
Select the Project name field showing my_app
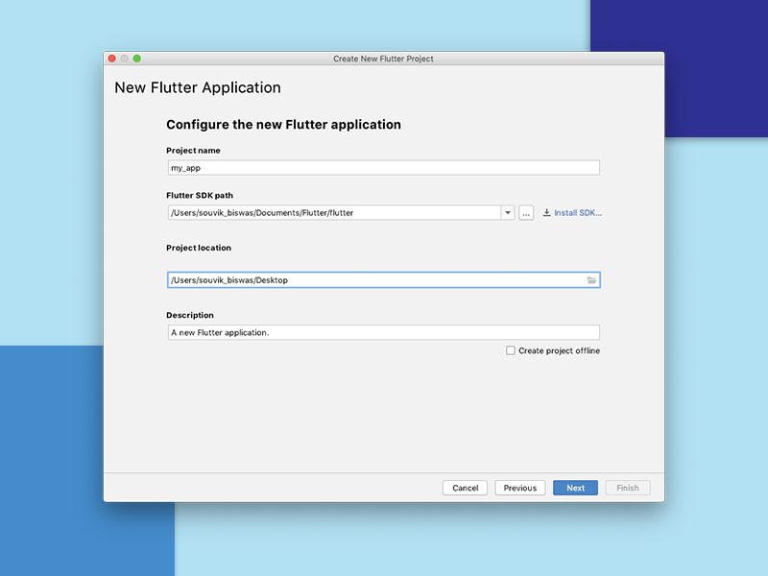(382, 166)
